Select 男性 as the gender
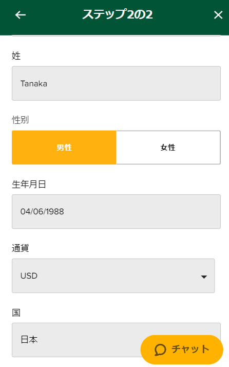229x367 pixels. 64,148
